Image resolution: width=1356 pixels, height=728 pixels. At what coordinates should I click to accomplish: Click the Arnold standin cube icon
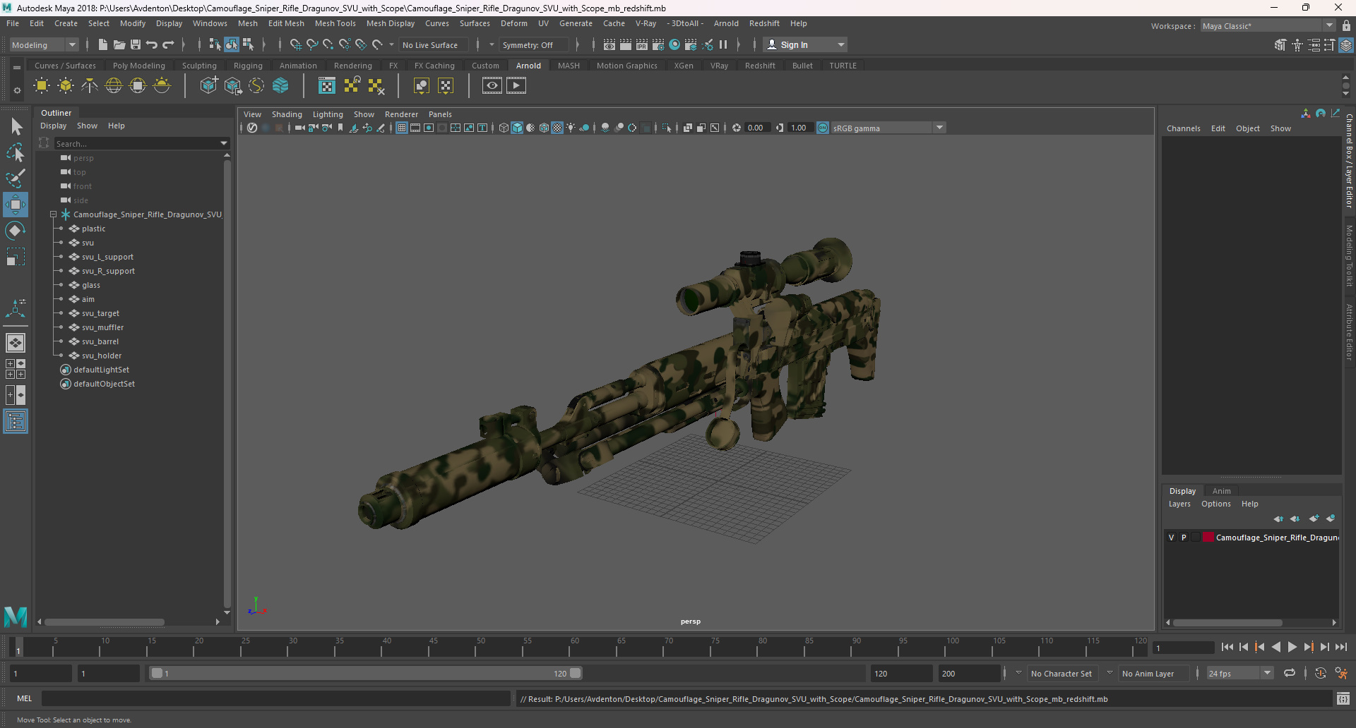[209, 86]
